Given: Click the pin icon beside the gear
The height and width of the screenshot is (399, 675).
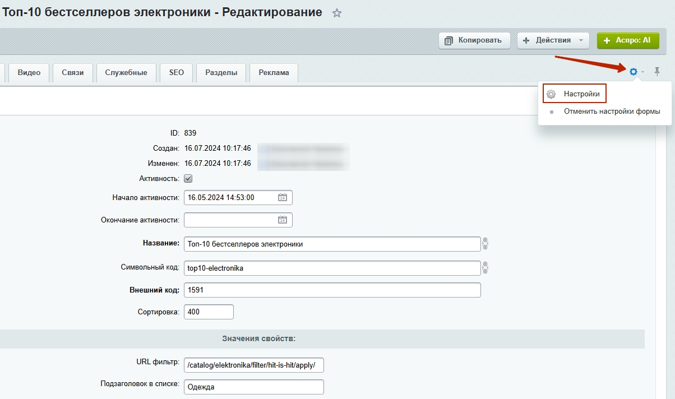Looking at the screenshot, I should [658, 72].
